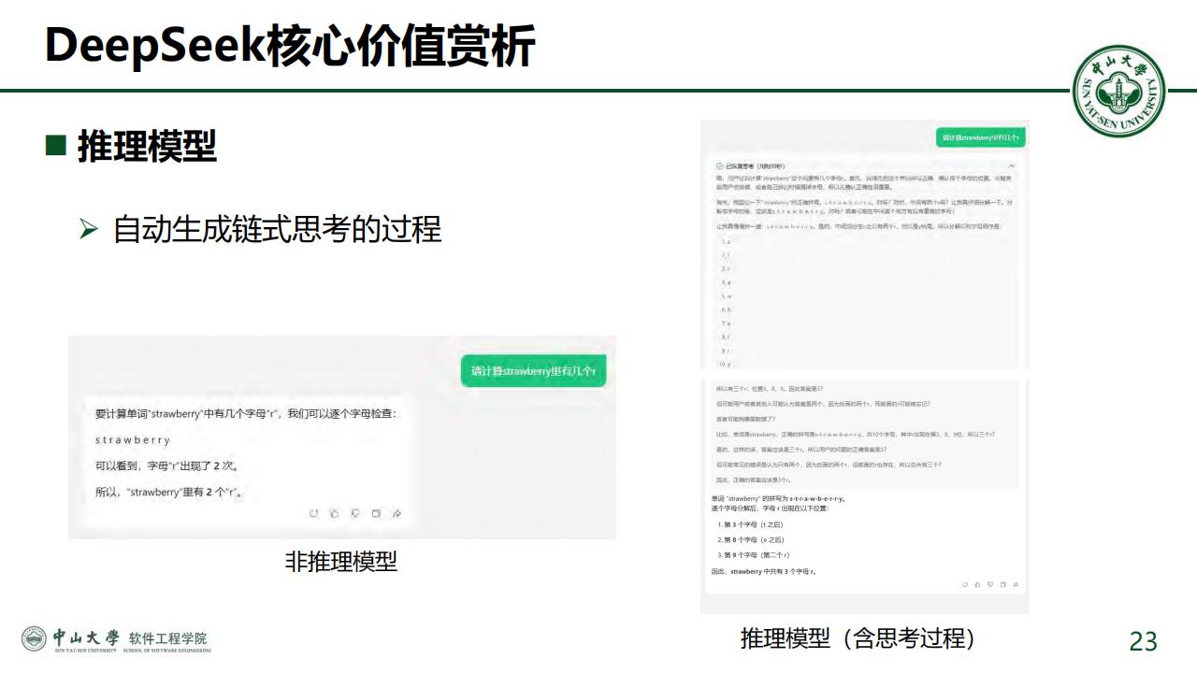Click regenerate icon in reasoning model chat
Screen dimensions: 1197x673
[965, 585]
